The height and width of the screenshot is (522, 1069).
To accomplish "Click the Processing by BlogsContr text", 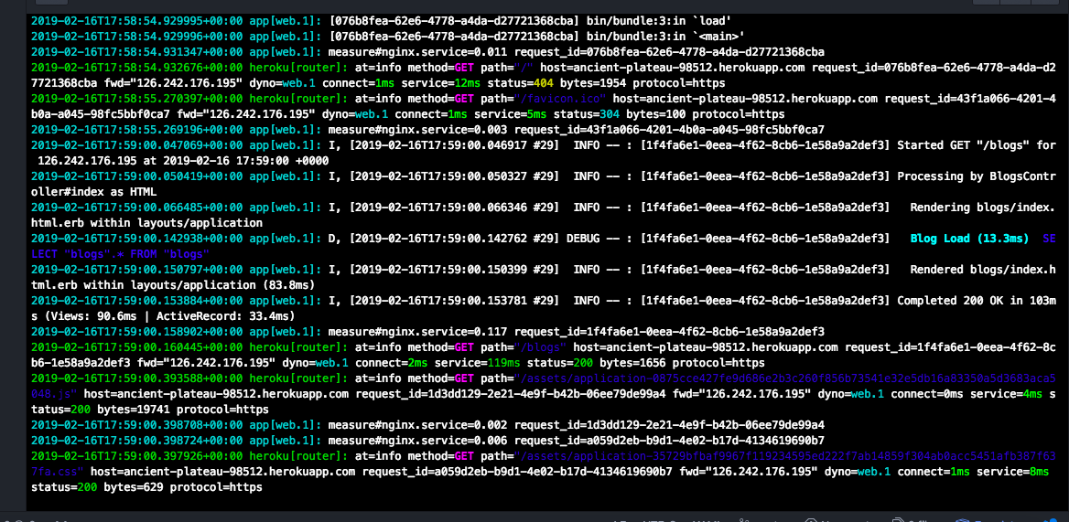I will pos(977,177).
